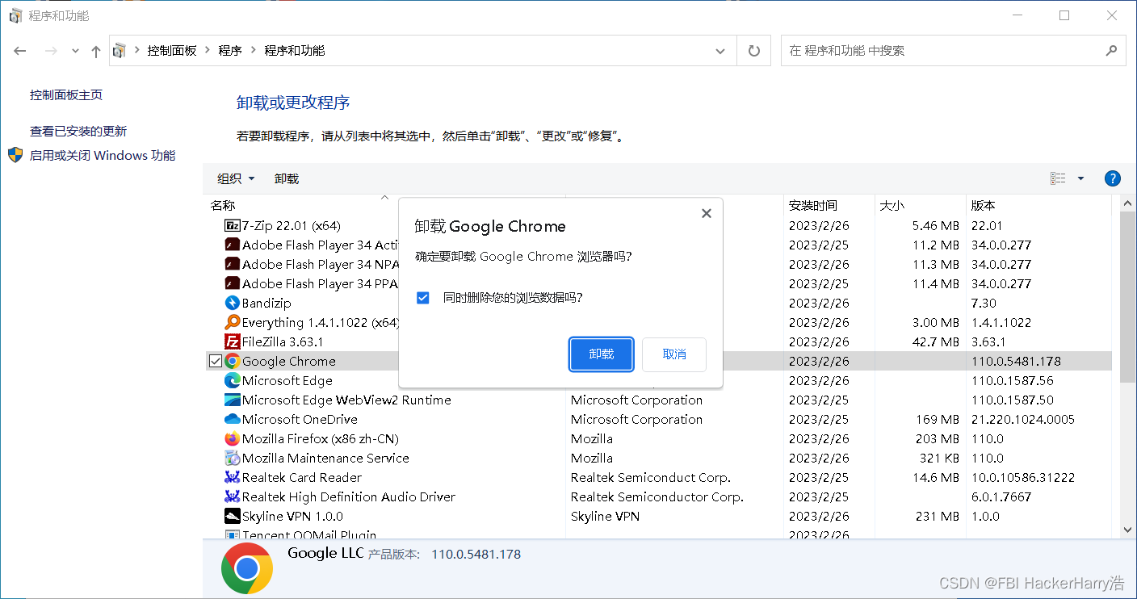Click 程序 in the breadcrumb path
The image size is (1137, 599).
click(230, 50)
